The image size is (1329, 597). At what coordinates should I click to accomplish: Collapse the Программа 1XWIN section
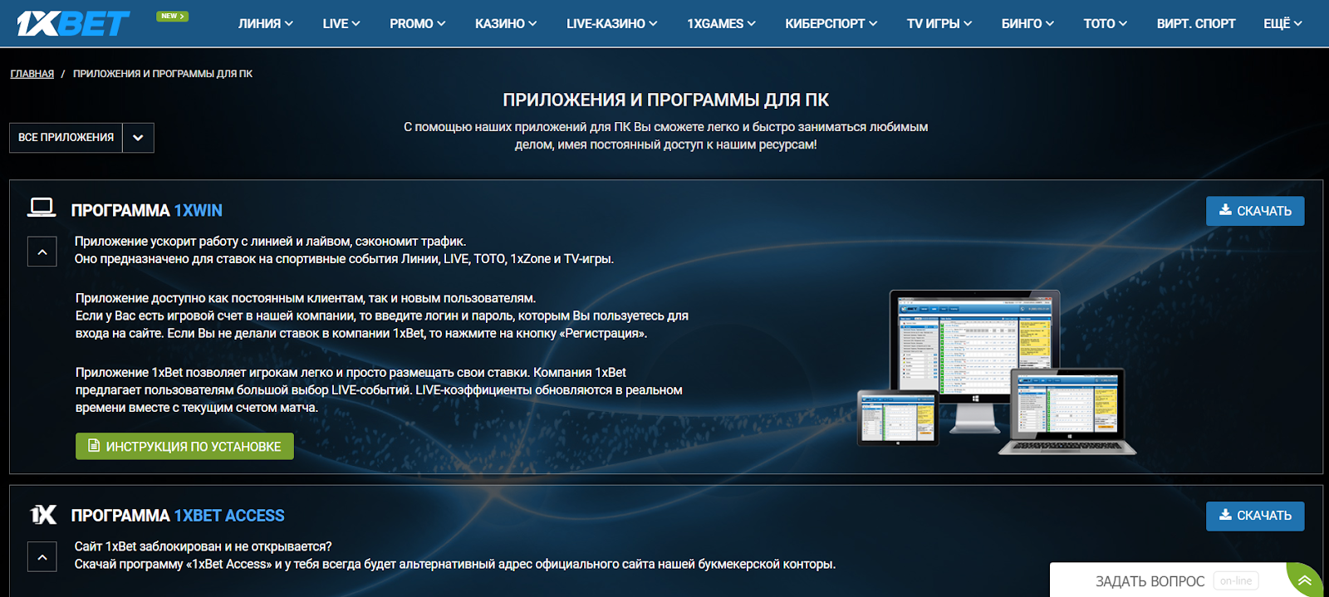(x=42, y=252)
